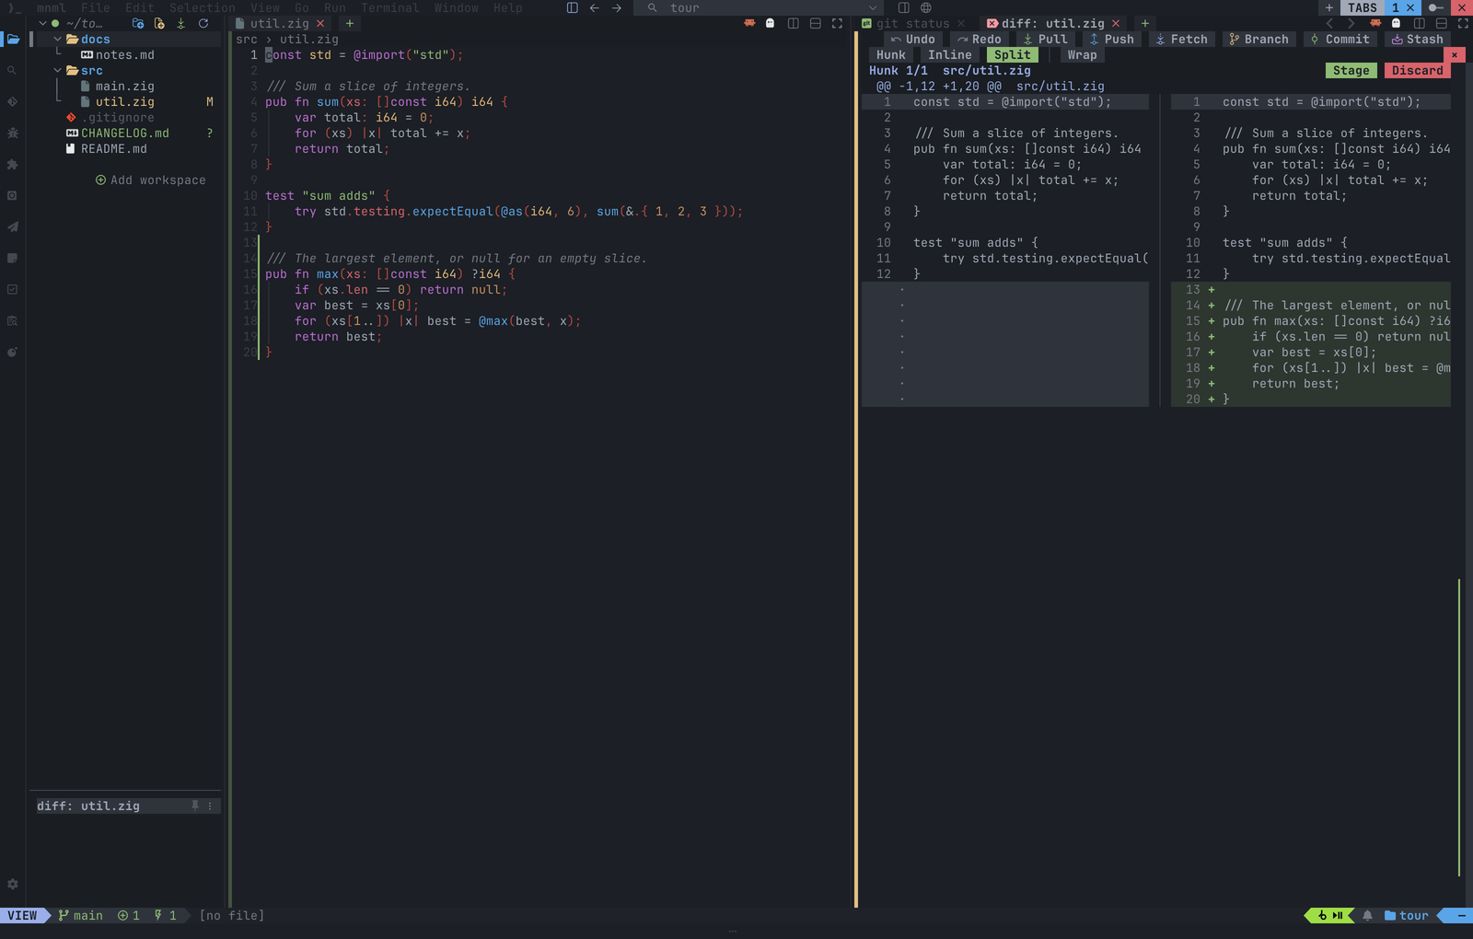1473x939 pixels.
Task: Navigate back with the left arrow
Action: (x=595, y=7)
